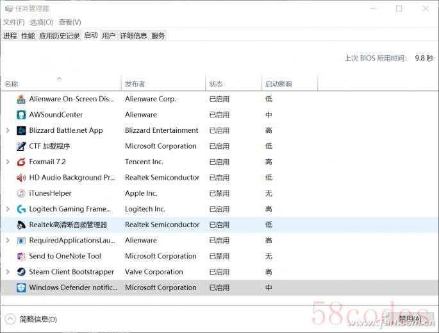
Task: Switch to the 性能 tab
Action: 28,36
